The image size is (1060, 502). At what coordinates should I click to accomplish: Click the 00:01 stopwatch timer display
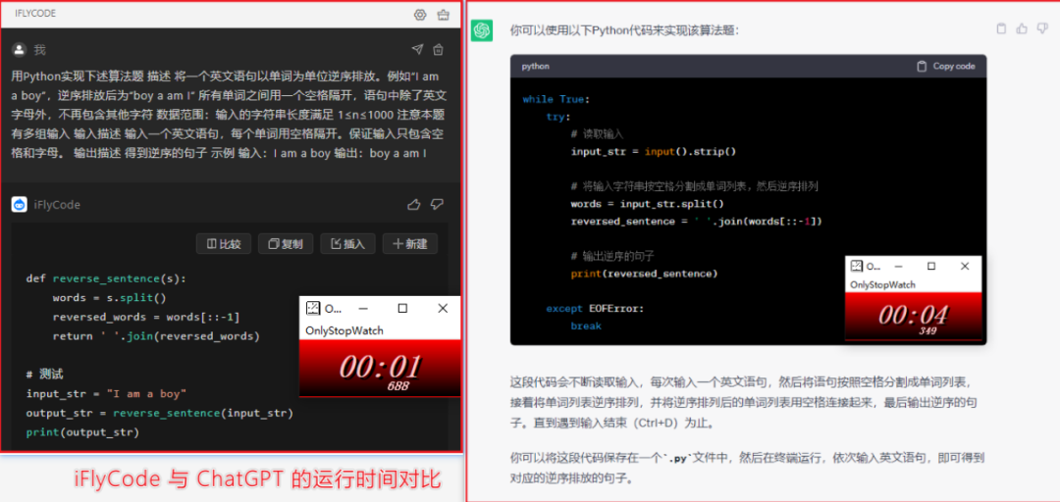(380, 368)
